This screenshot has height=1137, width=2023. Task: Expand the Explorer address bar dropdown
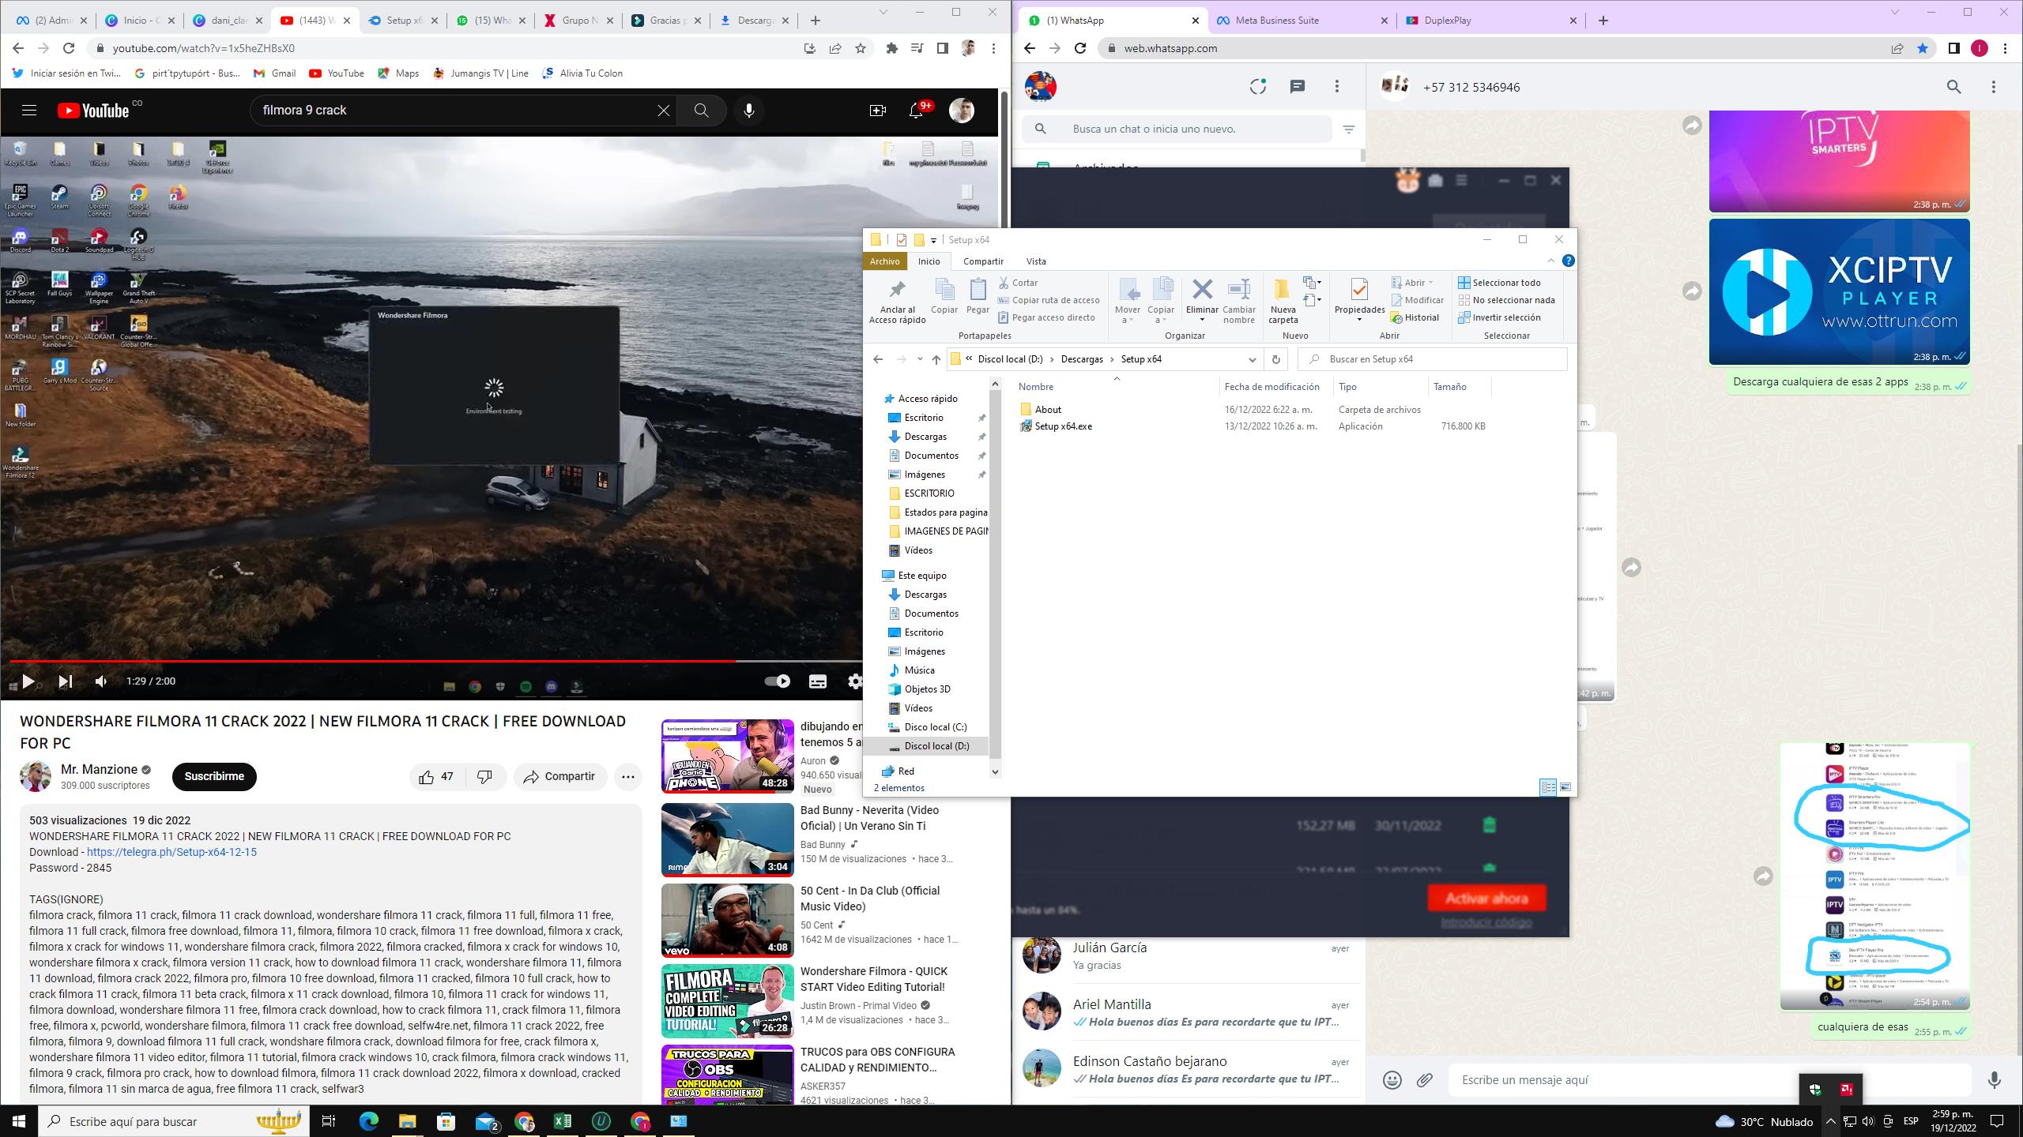point(1252,359)
